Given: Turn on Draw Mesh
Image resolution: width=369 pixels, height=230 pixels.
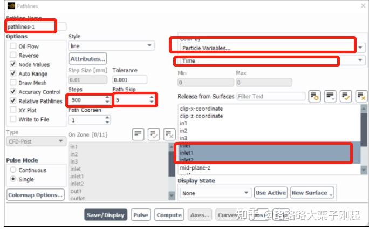Looking at the screenshot, I should point(13,83).
